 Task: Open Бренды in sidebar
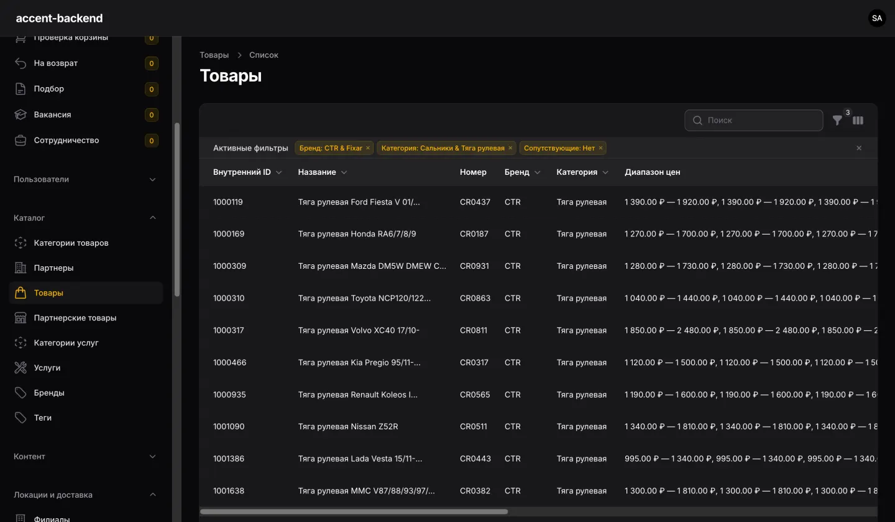pyautogui.click(x=86, y=393)
